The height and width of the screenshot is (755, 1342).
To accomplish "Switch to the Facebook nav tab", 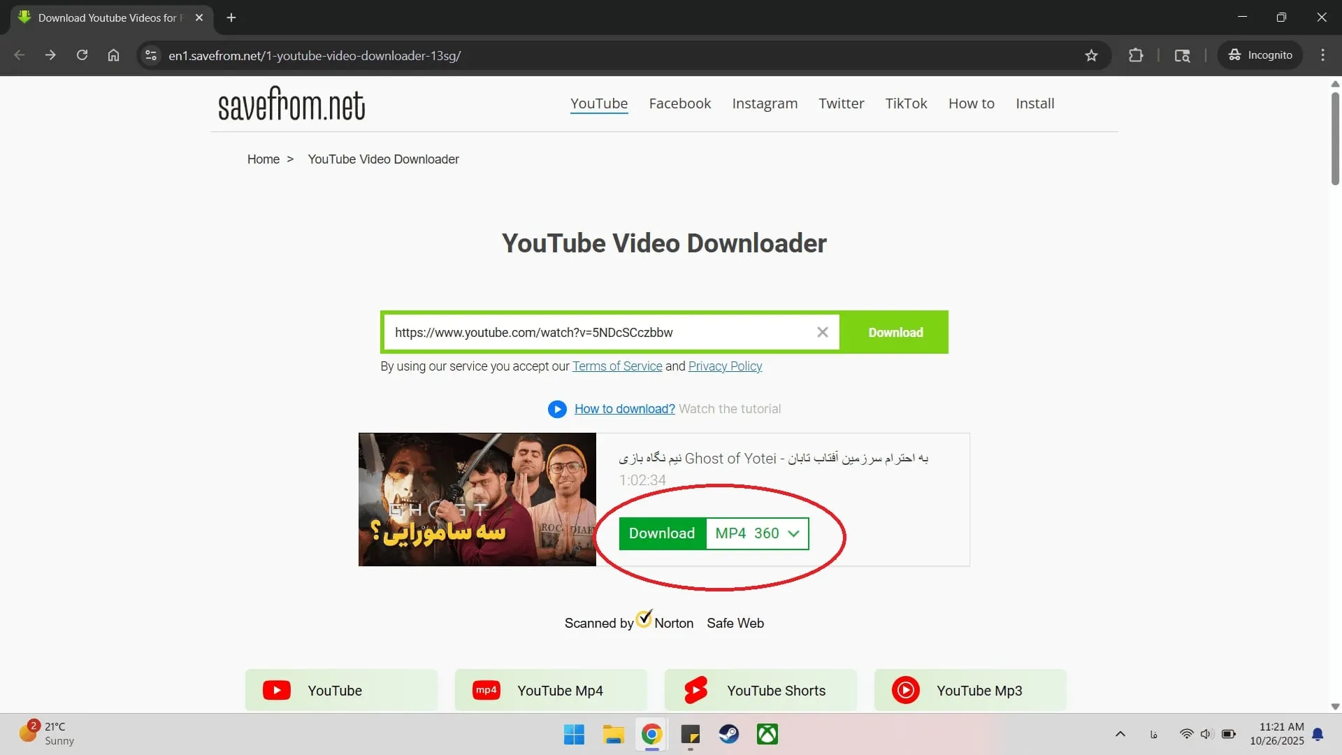I will (x=679, y=103).
